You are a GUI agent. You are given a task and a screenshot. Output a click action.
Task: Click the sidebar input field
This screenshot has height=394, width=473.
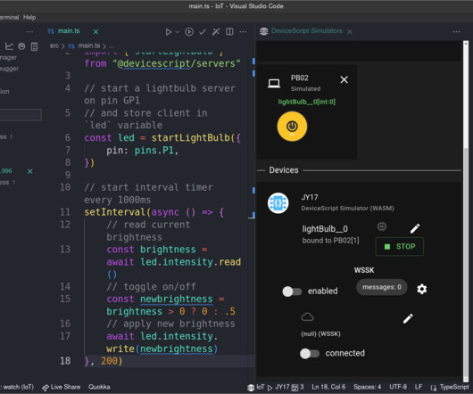tap(21, 115)
